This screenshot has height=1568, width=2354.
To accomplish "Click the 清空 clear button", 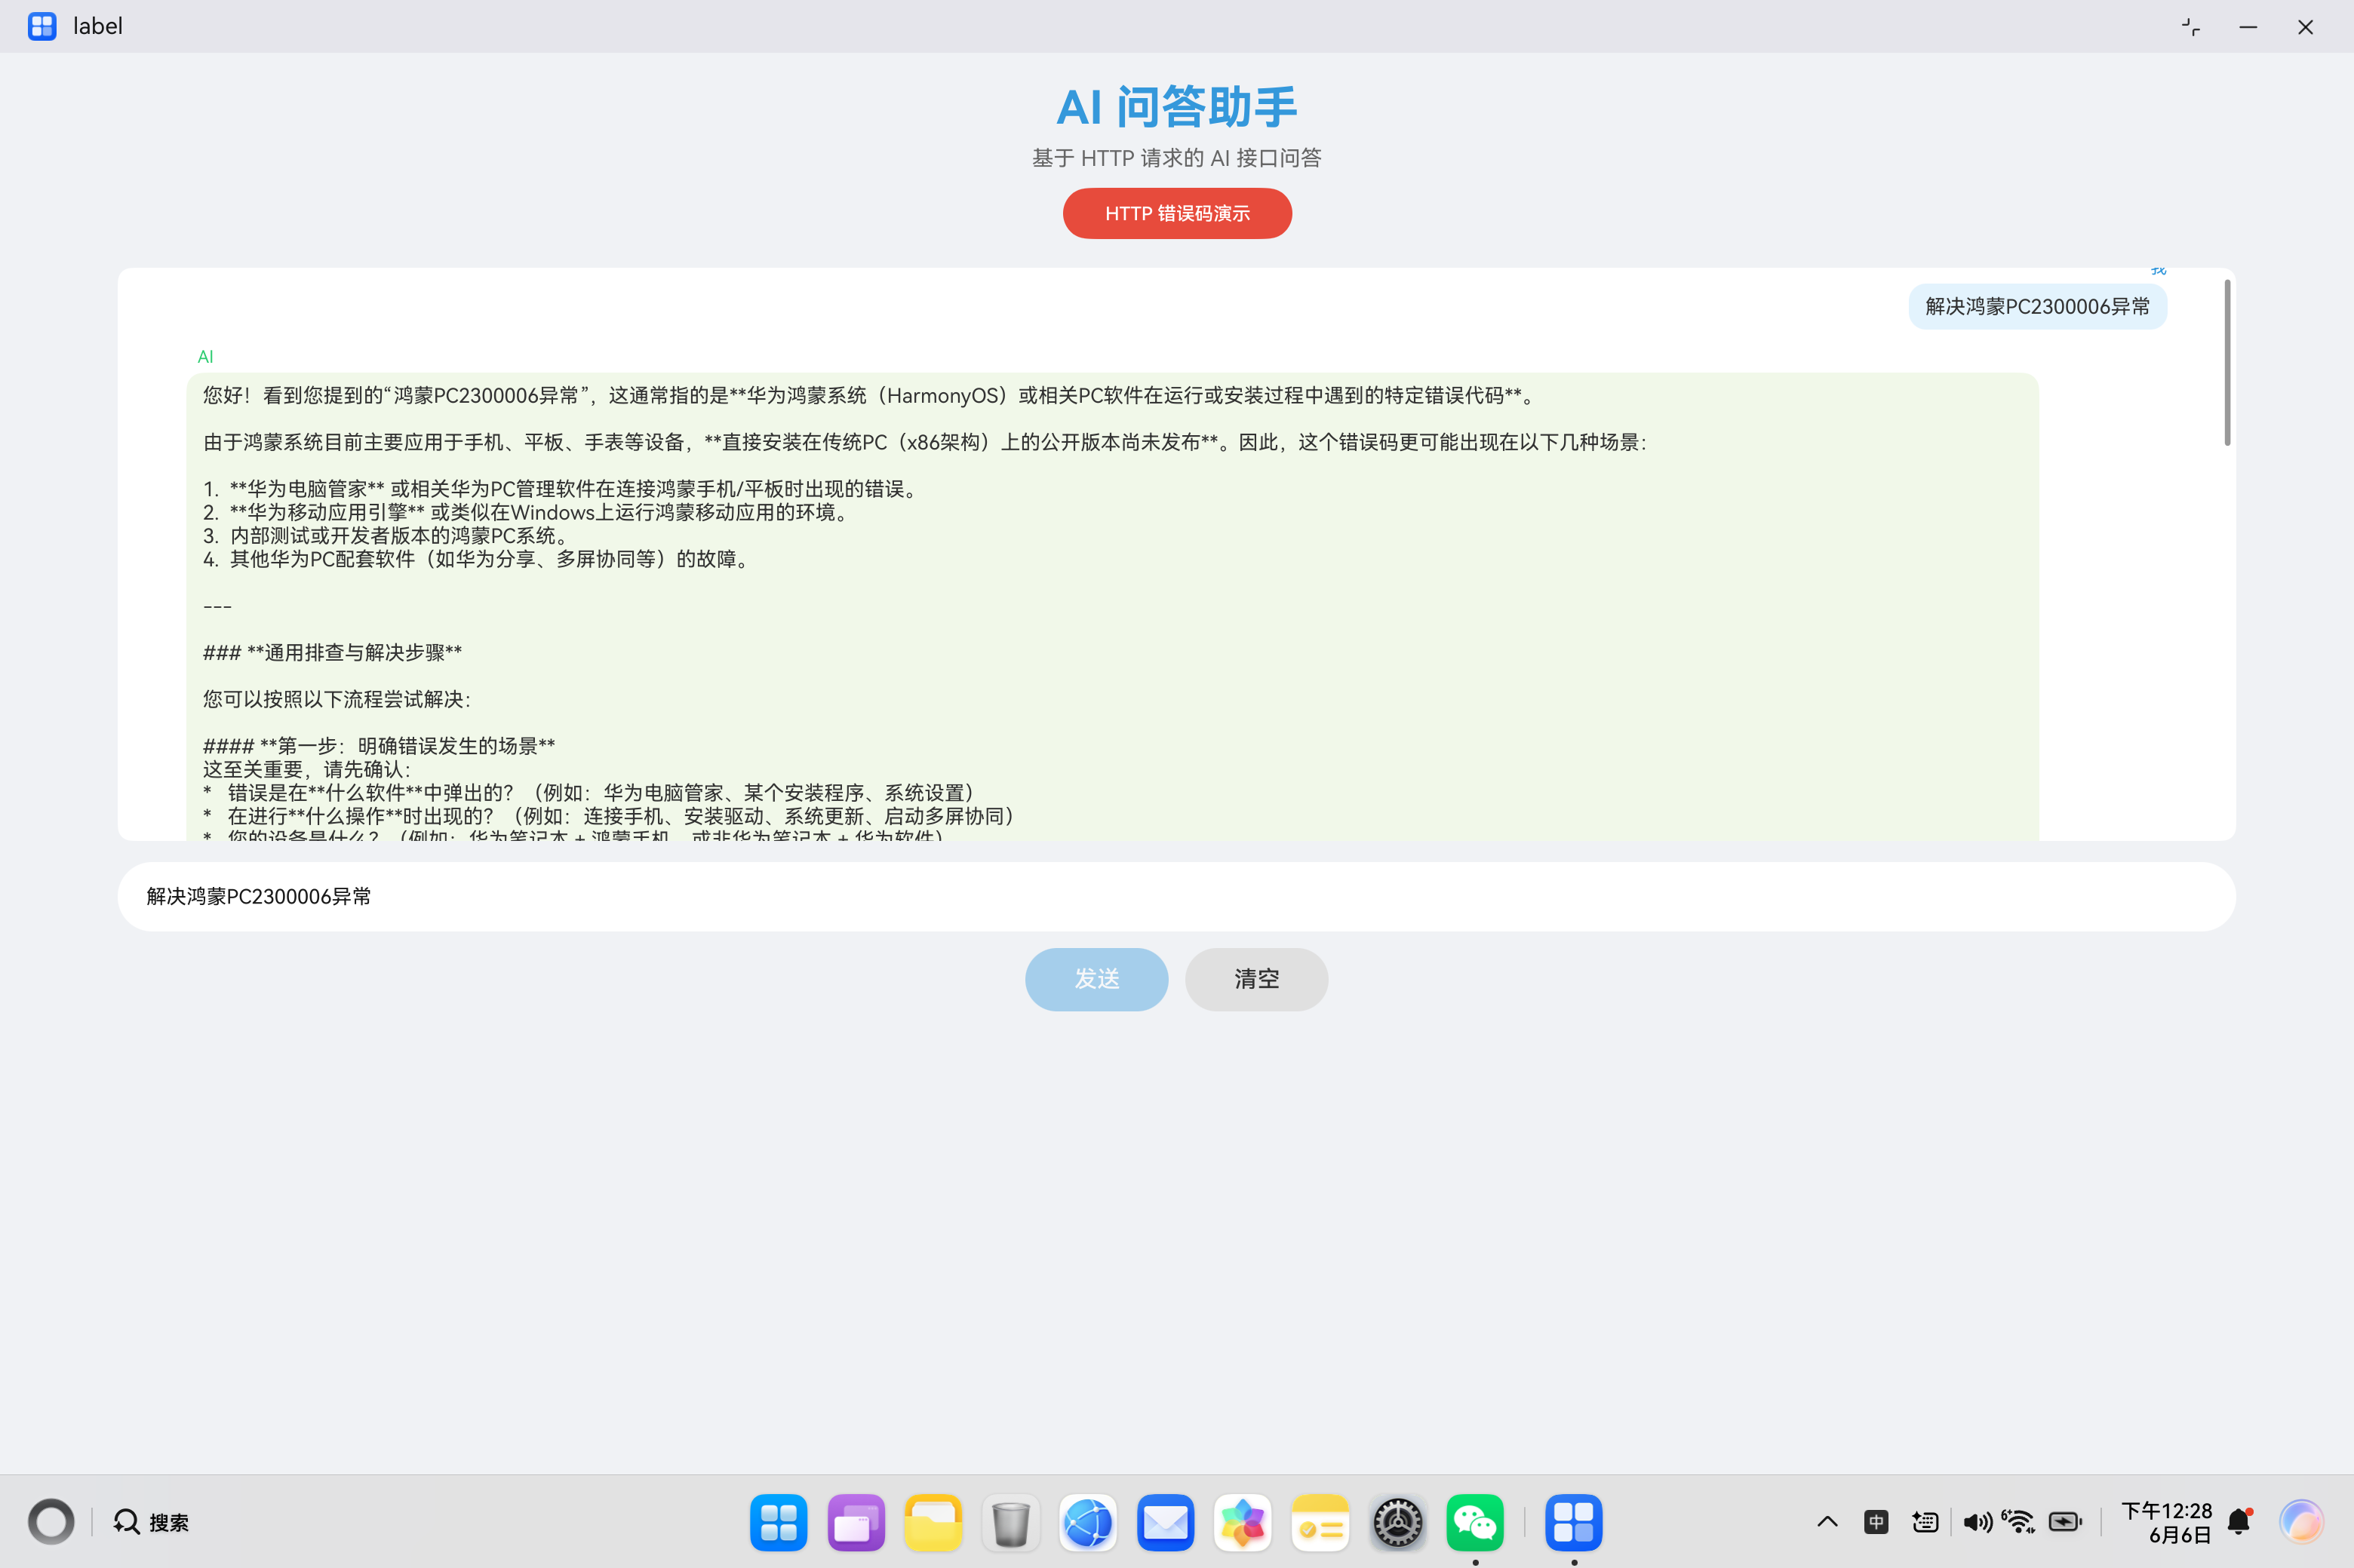I will [x=1256, y=979].
